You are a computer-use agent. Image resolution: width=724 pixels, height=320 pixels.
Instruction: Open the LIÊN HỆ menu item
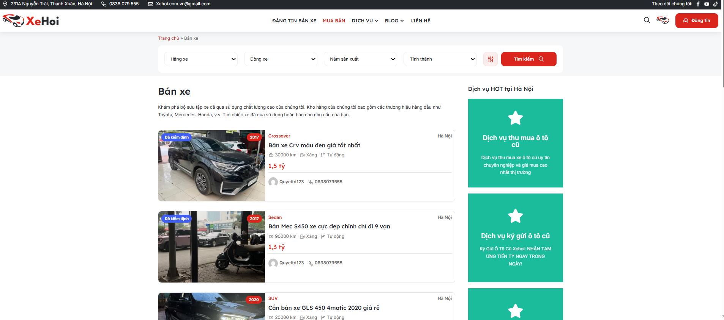(x=420, y=21)
